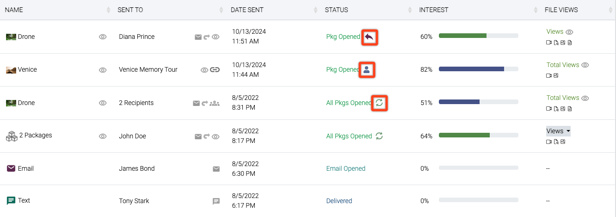
Task: Toggle the eye icon in Diana Prince's Sent To cell
Action: 216,37
